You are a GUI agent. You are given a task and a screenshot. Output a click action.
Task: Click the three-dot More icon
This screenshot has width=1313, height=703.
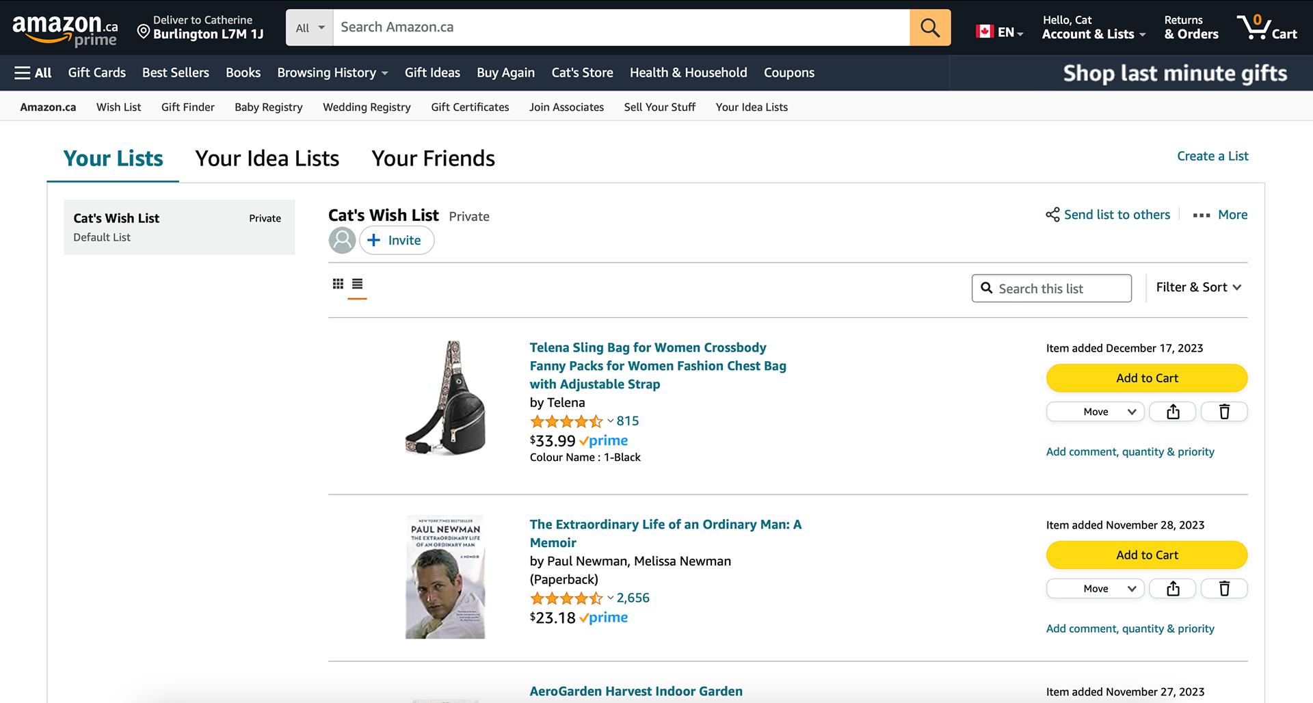(x=1202, y=215)
